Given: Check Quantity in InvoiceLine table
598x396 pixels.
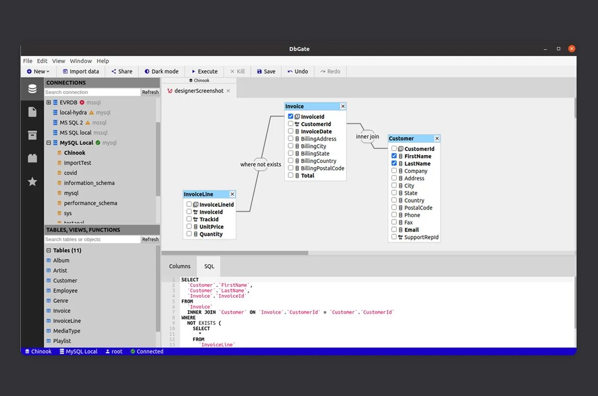Looking at the screenshot, I should (189, 234).
